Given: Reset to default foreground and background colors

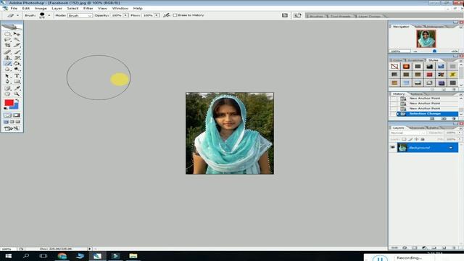Looking at the screenshot, I should coord(6,108).
